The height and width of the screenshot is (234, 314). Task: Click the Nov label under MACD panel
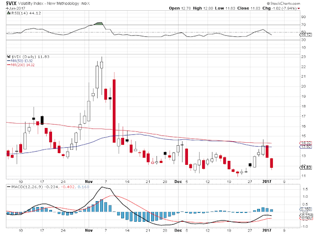(x=89, y=231)
